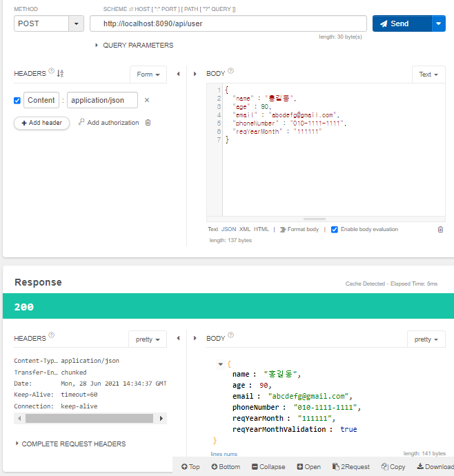
Task: Click the Add header button
Action: click(41, 123)
